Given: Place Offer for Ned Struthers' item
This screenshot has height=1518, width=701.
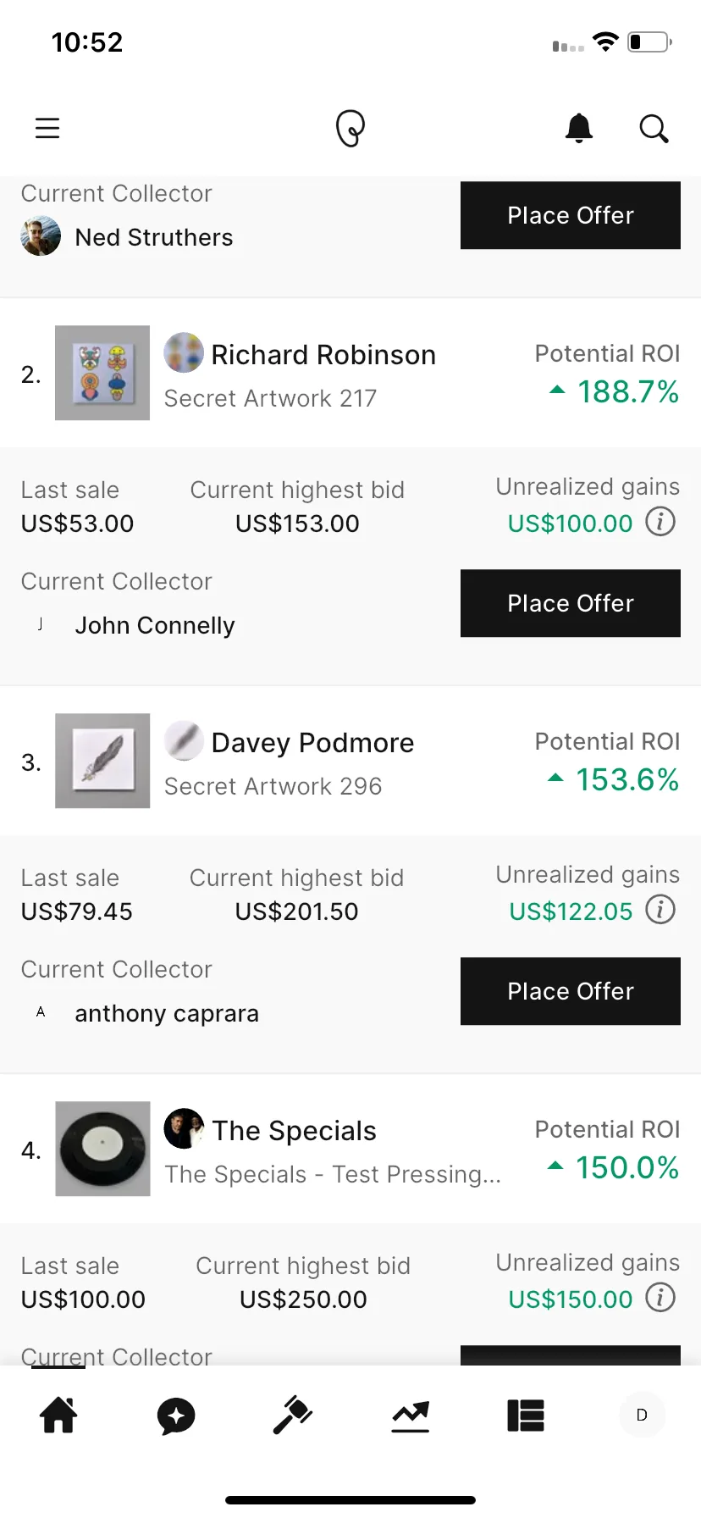Looking at the screenshot, I should coord(571,215).
